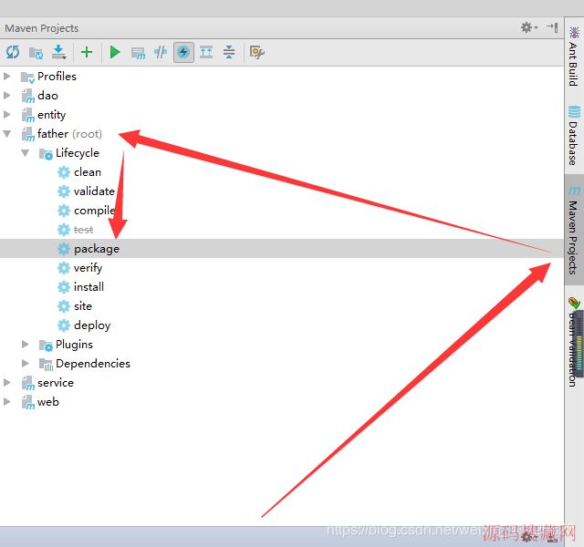Click green plus Add Maven Projects
The width and height of the screenshot is (584, 547).
point(87,53)
